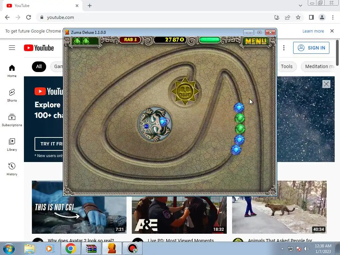The width and height of the screenshot is (340, 255).
Task: Click the Live PD: Most Viewed Moments title
Action: (x=181, y=240)
